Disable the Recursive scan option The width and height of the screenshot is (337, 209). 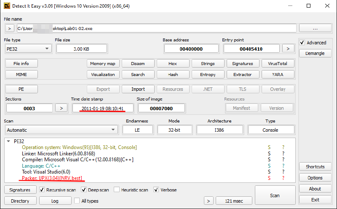42,190
